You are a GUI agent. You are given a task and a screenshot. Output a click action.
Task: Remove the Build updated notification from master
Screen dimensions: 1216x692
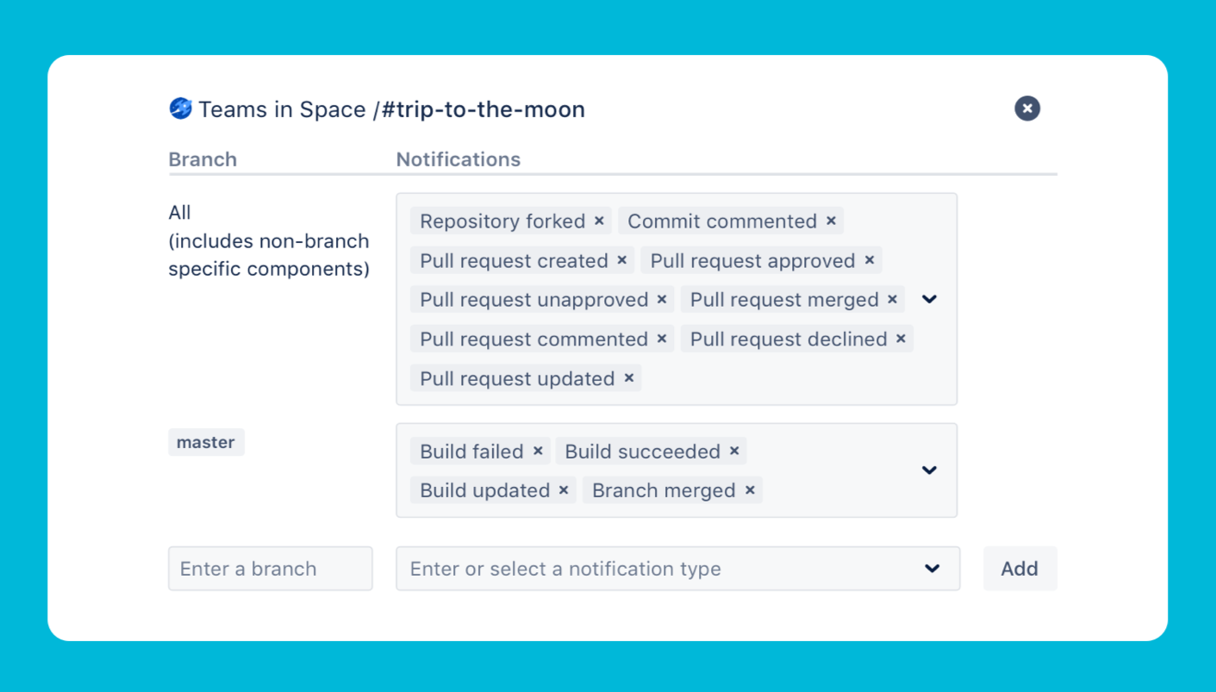pyautogui.click(x=564, y=489)
